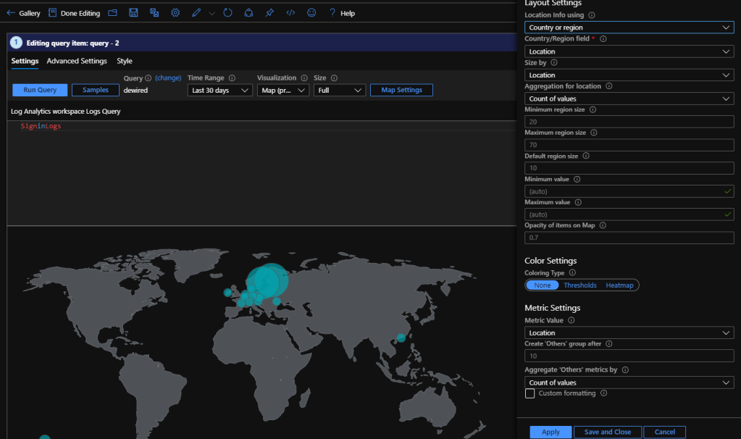Select Thresholds coloring type
741x439 pixels.
(x=580, y=285)
